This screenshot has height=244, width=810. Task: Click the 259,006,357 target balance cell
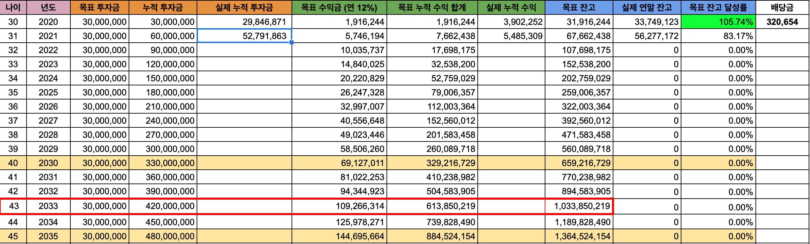tap(579, 92)
